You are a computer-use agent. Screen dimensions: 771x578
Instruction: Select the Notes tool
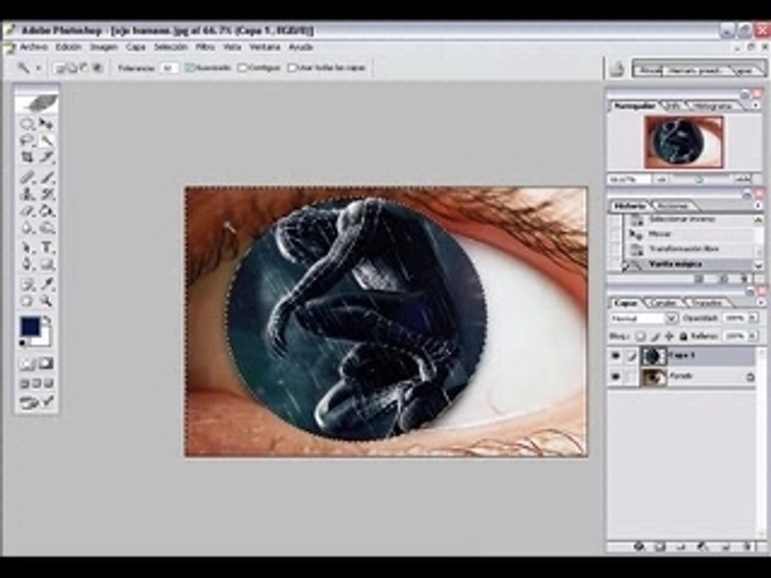[x=27, y=284]
